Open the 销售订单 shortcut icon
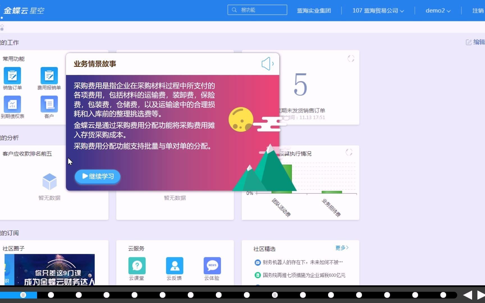The image size is (485, 303). click(12, 75)
